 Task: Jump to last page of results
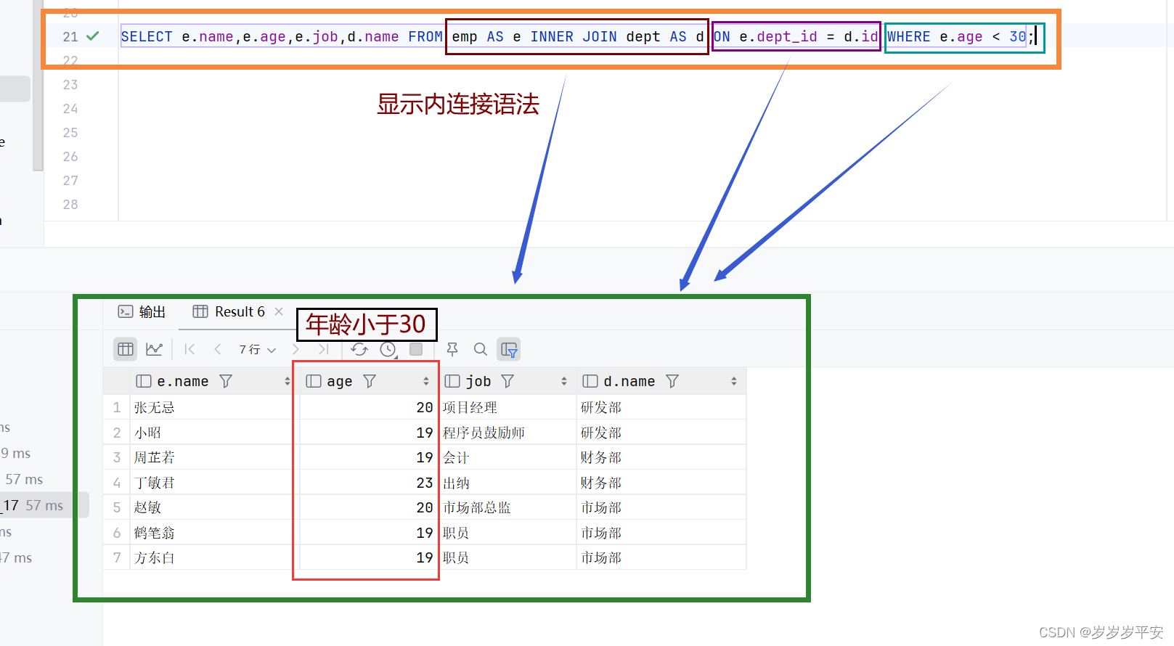tap(324, 349)
